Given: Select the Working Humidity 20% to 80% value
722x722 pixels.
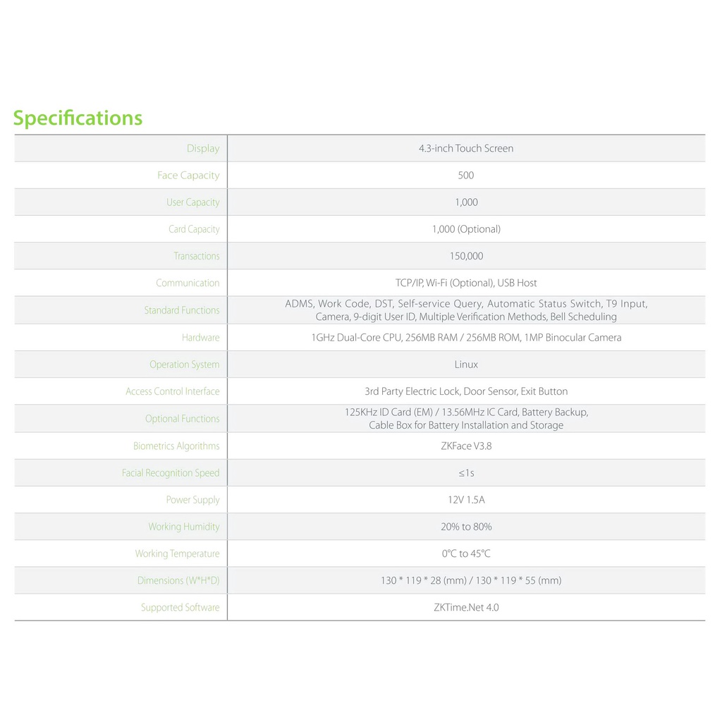Looking at the screenshot, I should [466, 527].
